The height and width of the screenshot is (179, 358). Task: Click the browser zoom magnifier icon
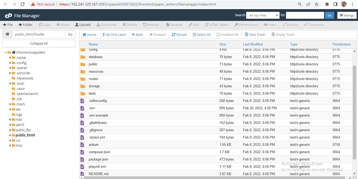(300, 4)
